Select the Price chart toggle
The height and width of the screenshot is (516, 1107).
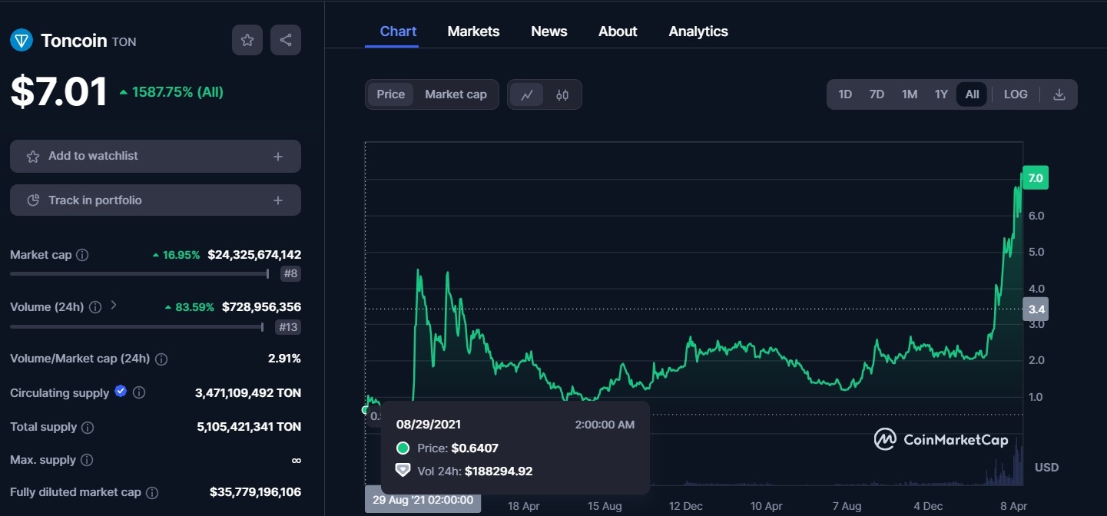pos(390,94)
